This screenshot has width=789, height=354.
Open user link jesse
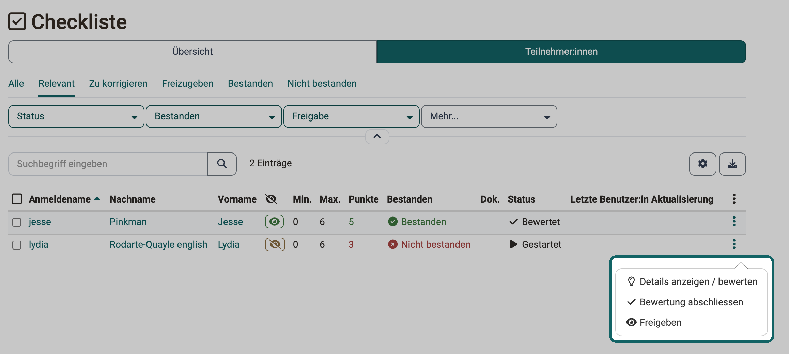pyautogui.click(x=40, y=222)
